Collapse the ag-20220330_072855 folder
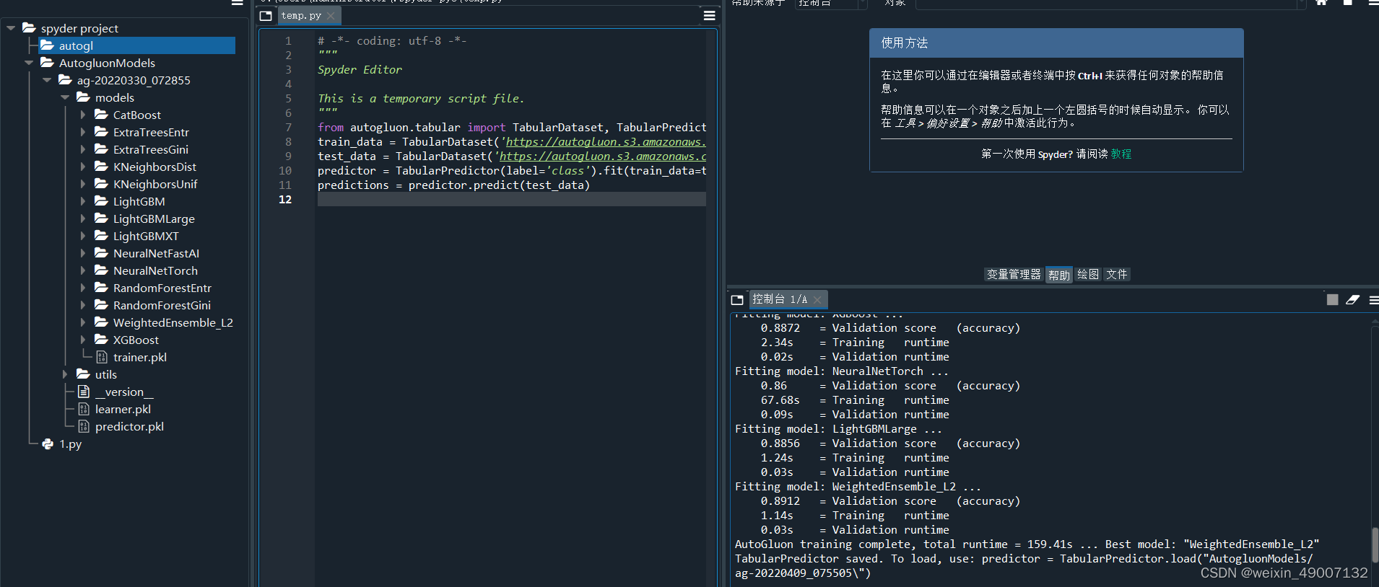The height and width of the screenshot is (587, 1379). click(x=47, y=80)
